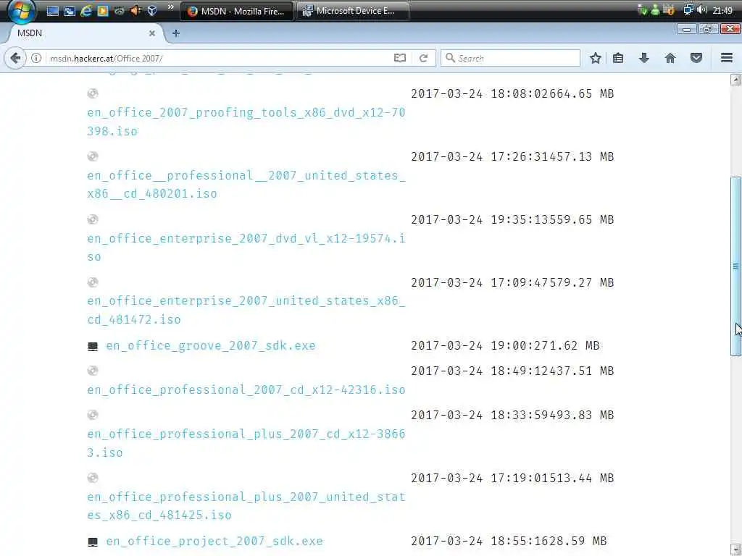The height and width of the screenshot is (556, 742).
Task: Click Switch between windows quick launch icon
Action: pyautogui.click(x=69, y=11)
